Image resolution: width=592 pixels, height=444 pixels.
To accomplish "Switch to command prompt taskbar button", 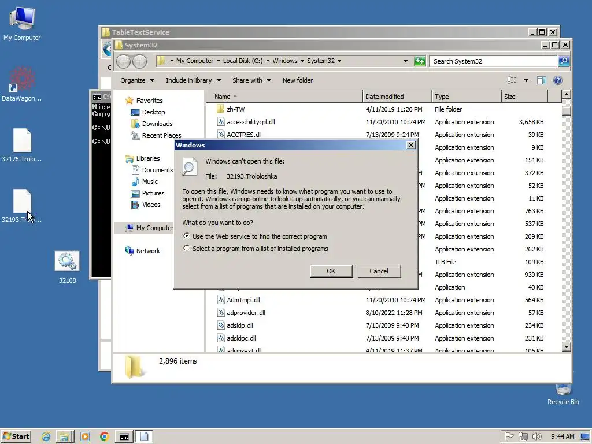I will 124,436.
